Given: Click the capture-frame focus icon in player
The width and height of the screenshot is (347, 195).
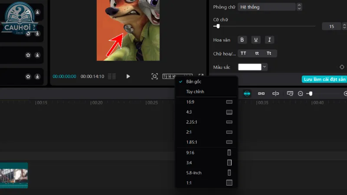Looking at the screenshot, I should pyautogui.click(x=154, y=76).
